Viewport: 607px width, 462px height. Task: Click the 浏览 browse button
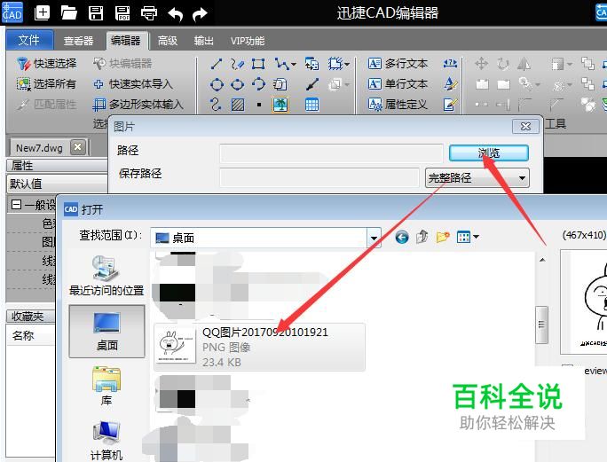489,153
